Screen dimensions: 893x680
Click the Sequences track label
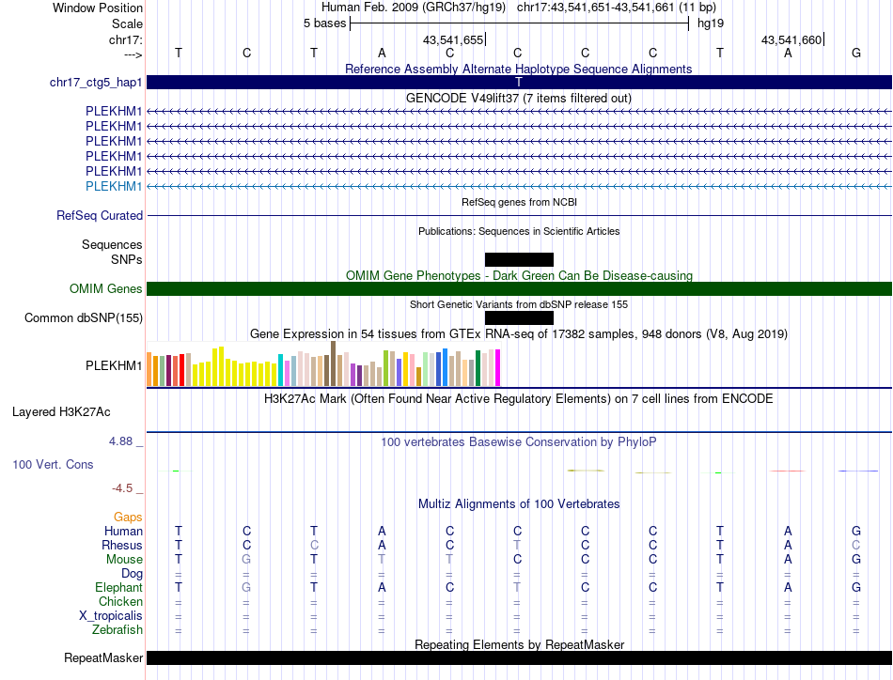(112, 245)
